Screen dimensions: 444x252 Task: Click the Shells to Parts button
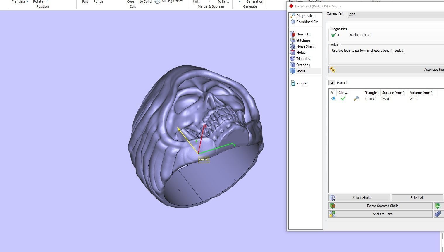380,214
